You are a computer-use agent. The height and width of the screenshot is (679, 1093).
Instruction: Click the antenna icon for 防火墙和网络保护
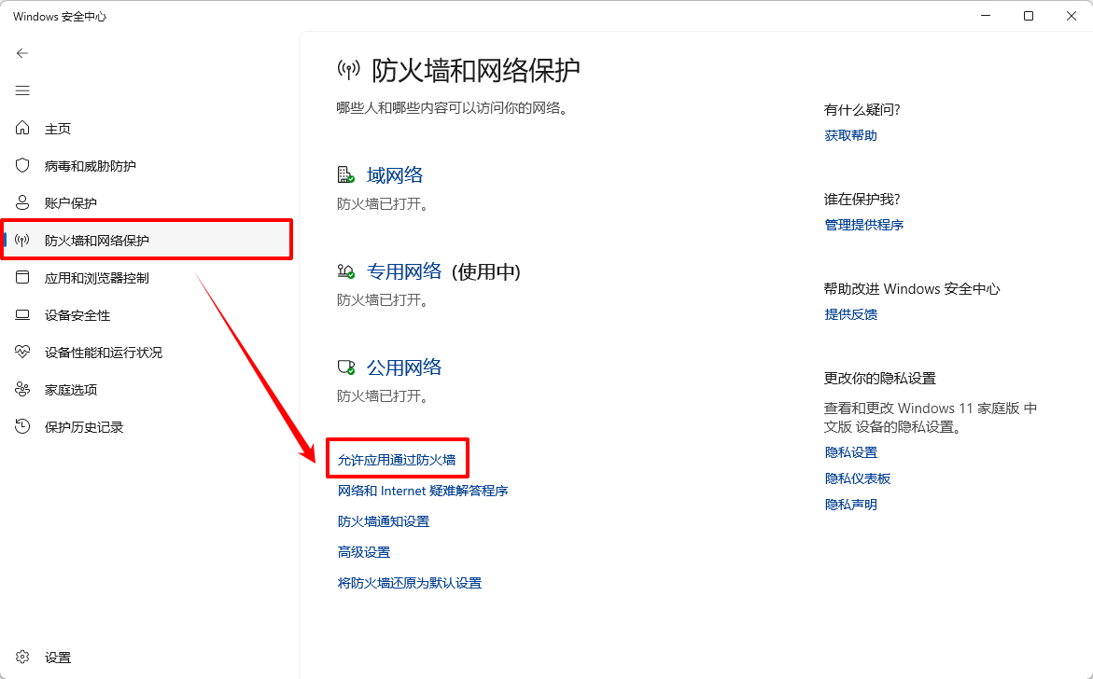click(22, 241)
